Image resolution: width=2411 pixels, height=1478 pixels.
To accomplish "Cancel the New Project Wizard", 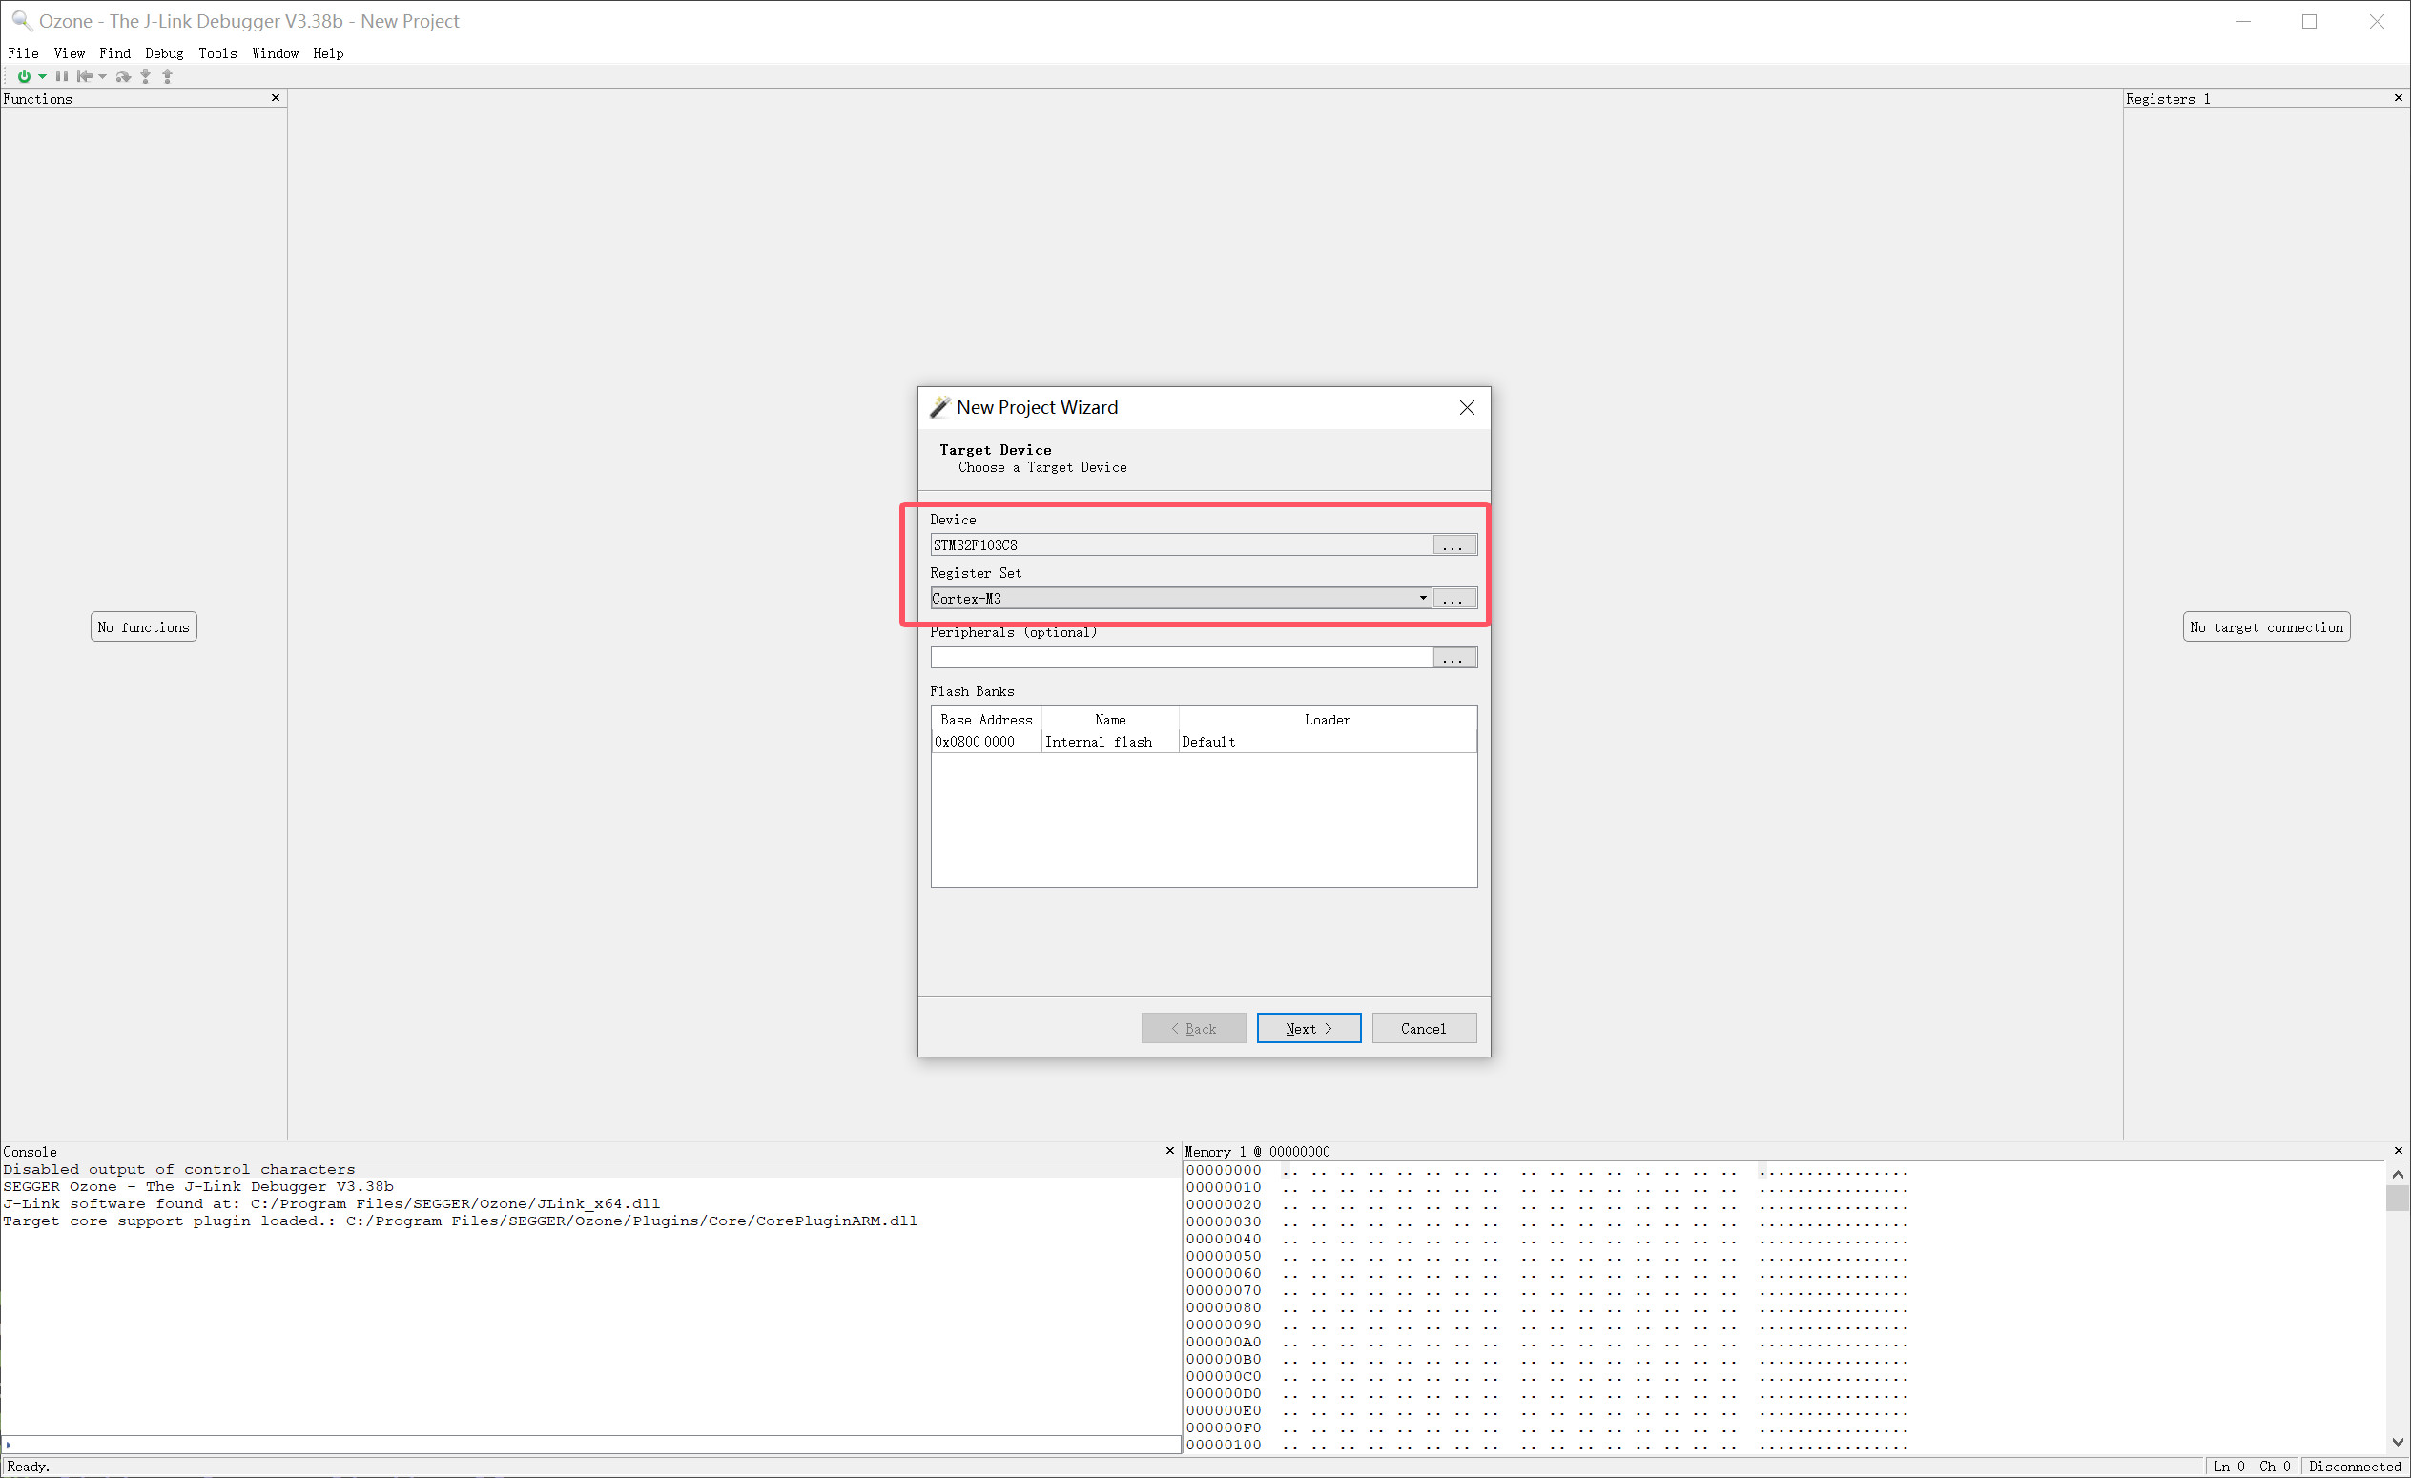I will [1423, 1028].
